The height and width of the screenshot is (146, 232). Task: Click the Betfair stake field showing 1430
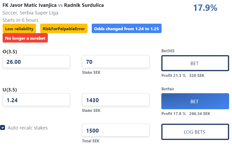[x=116, y=100]
